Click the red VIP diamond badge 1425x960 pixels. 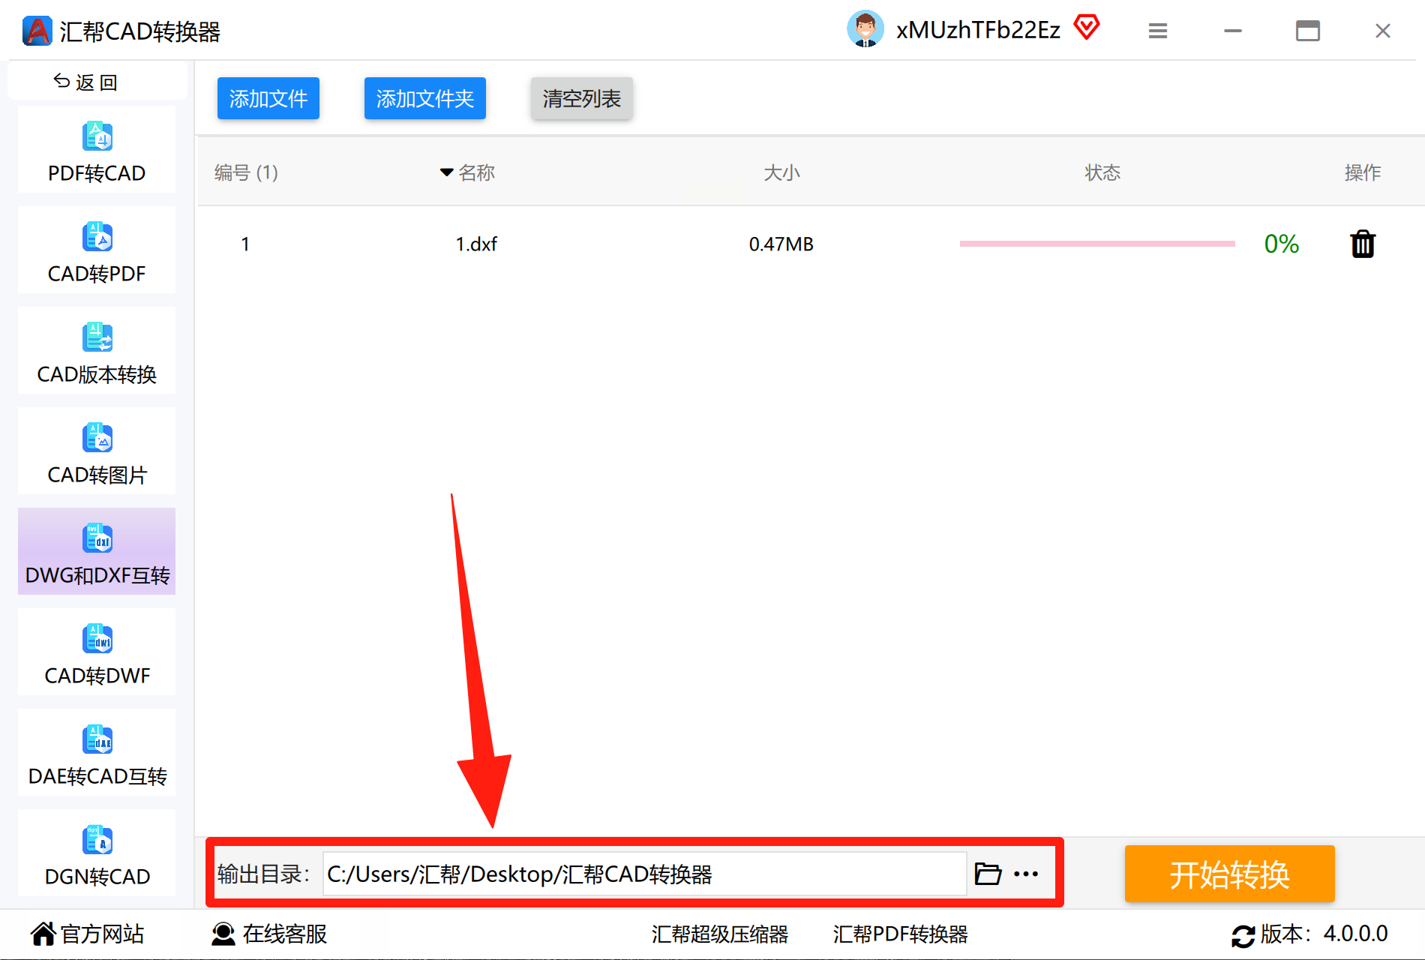point(1086,28)
